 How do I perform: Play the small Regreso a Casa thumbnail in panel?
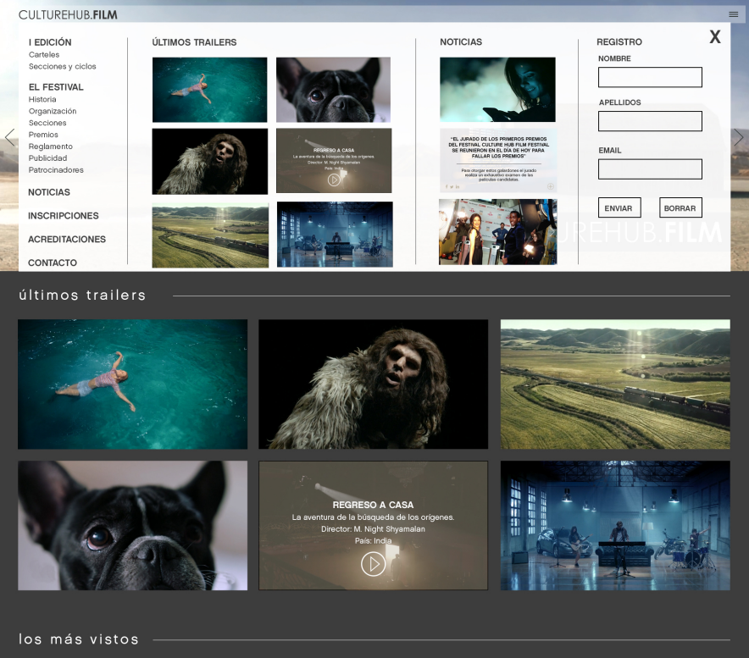coord(334,180)
